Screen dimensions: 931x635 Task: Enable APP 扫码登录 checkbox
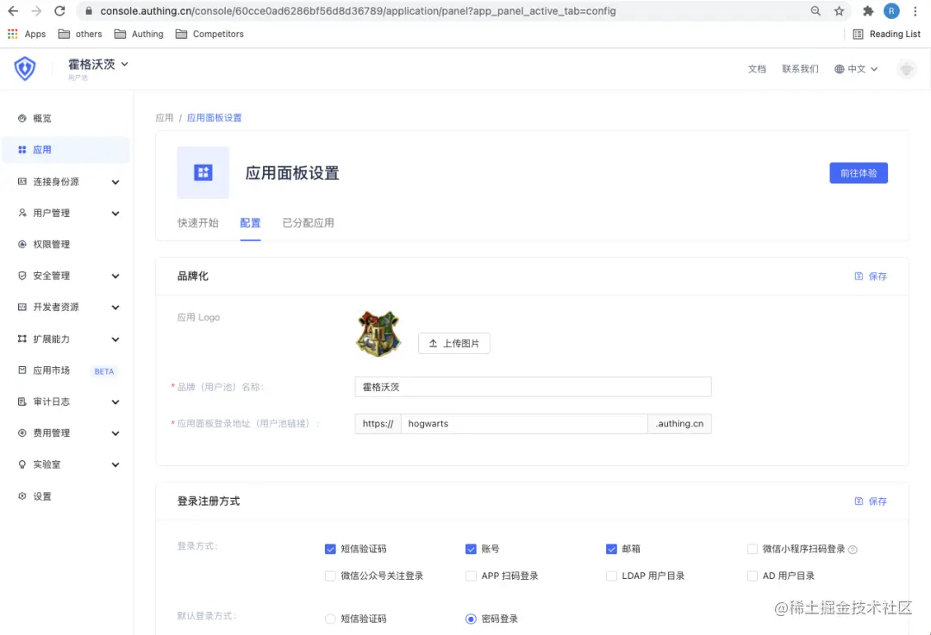(x=471, y=576)
